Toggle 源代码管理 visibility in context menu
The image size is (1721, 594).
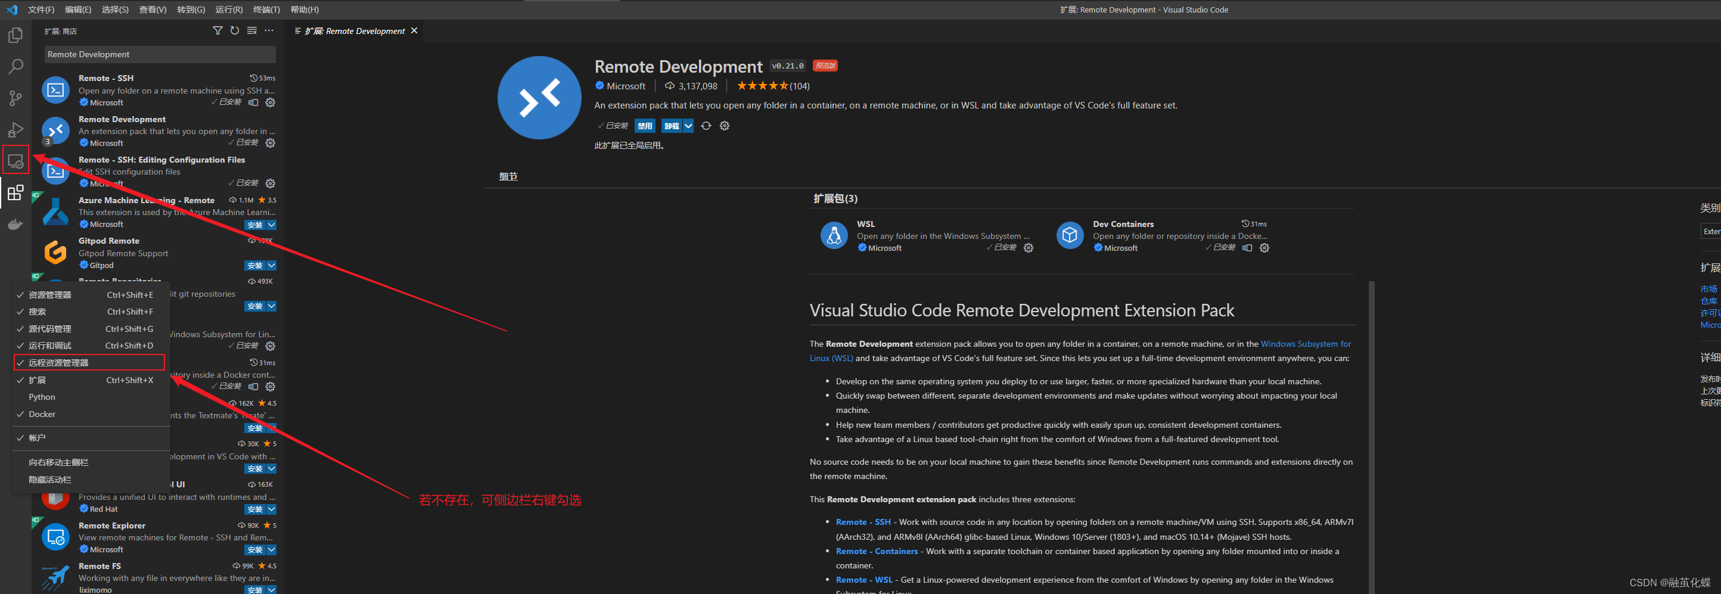[91, 329]
